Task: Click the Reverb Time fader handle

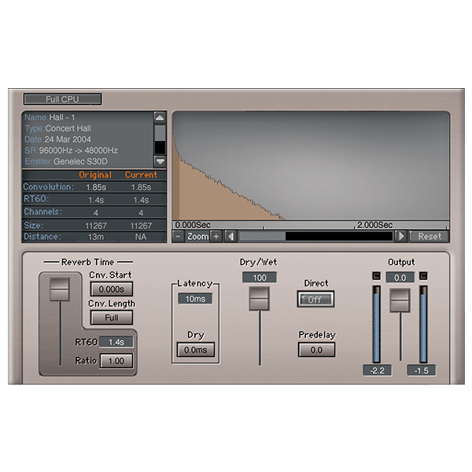Action: tap(60, 289)
